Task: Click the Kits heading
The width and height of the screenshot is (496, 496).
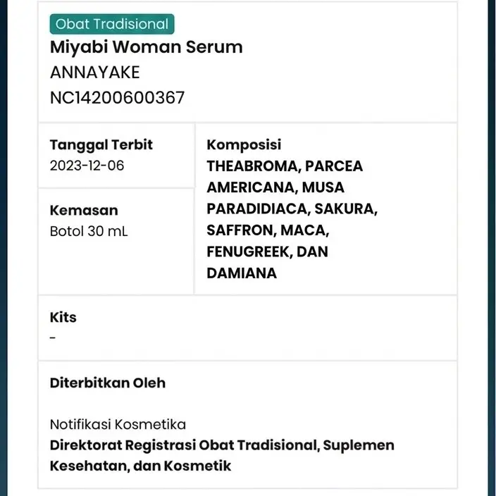Action: click(x=63, y=318)
